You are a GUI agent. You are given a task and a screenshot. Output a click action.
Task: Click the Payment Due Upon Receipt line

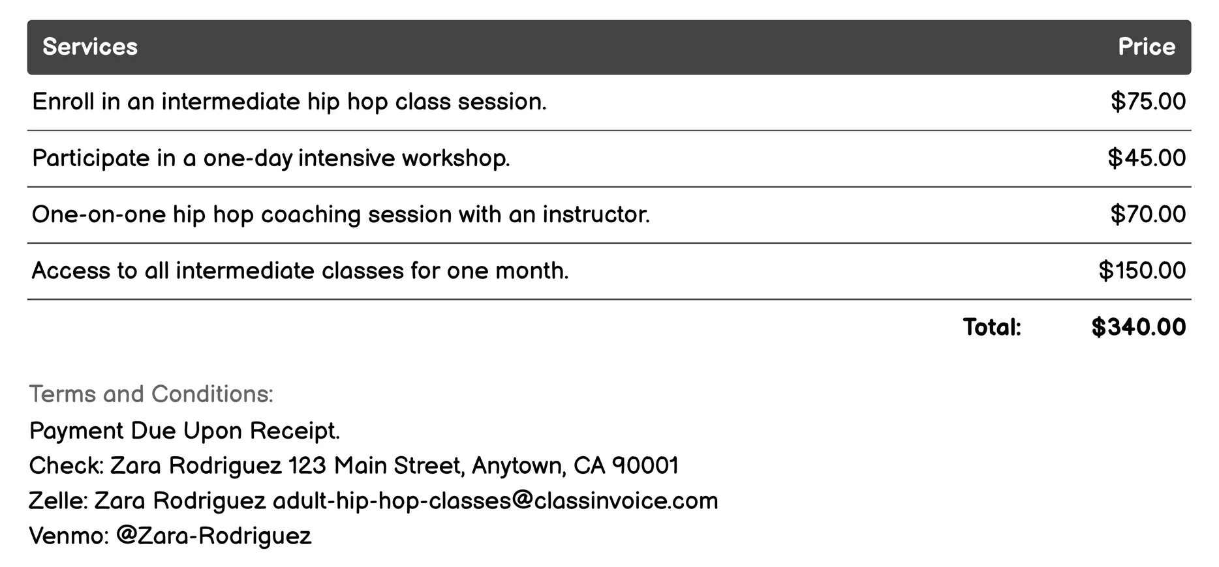coord(185,431)
